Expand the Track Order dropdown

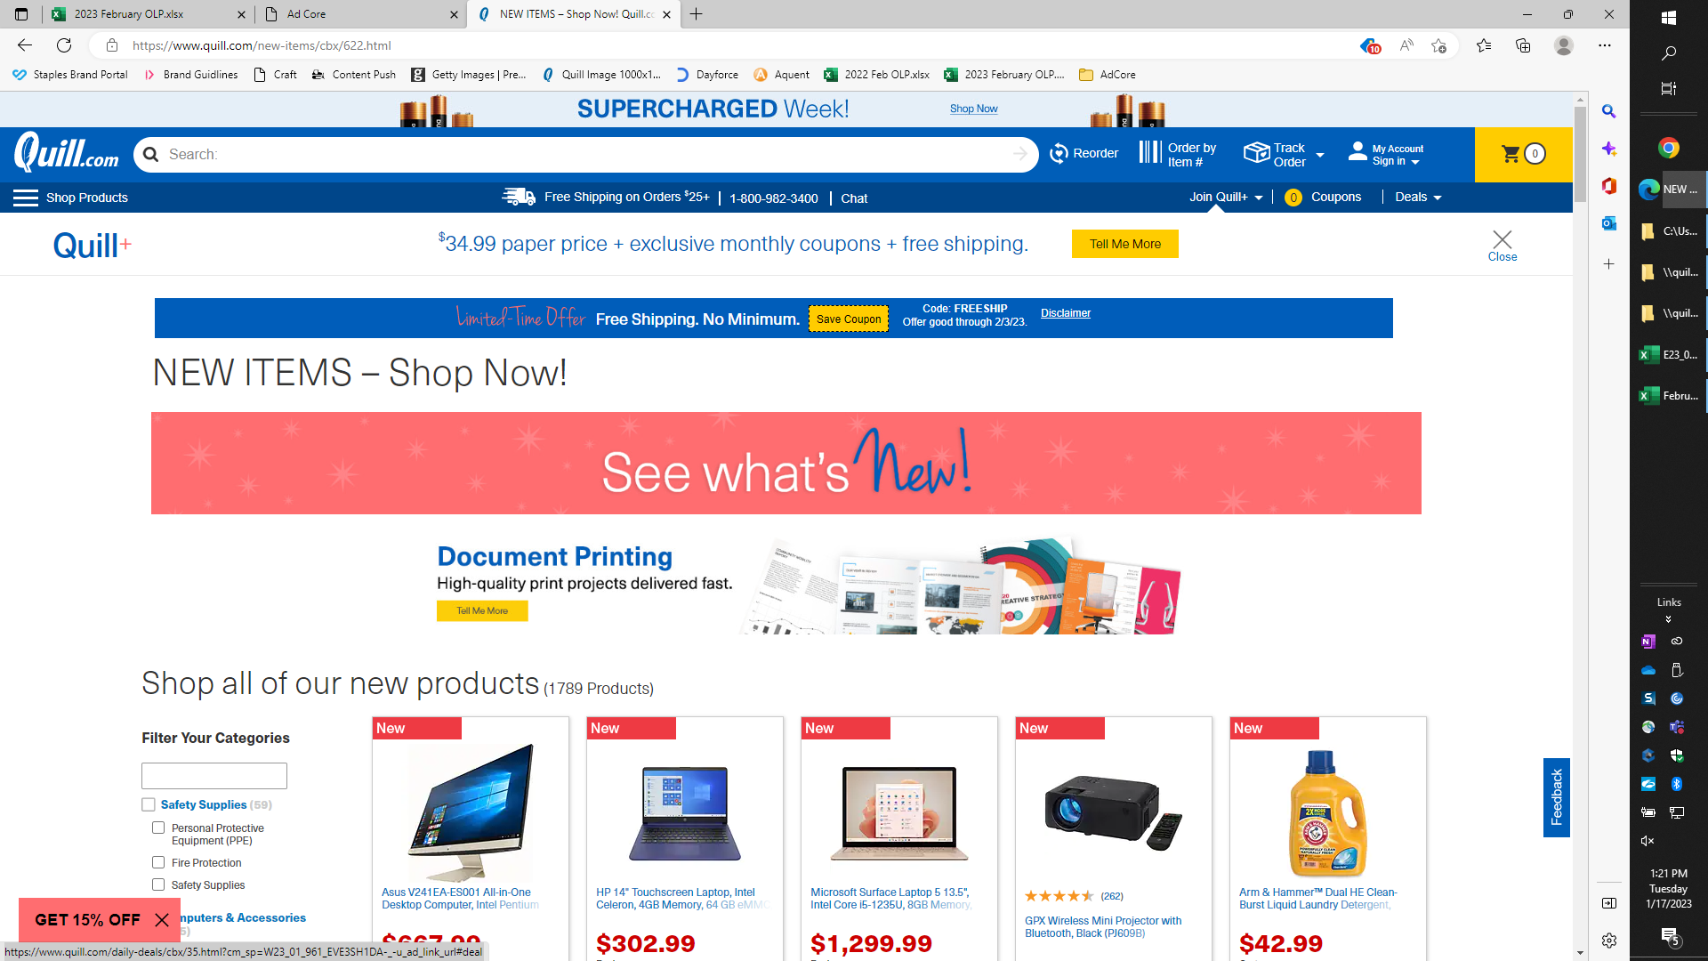click(x=1320, y=155)
